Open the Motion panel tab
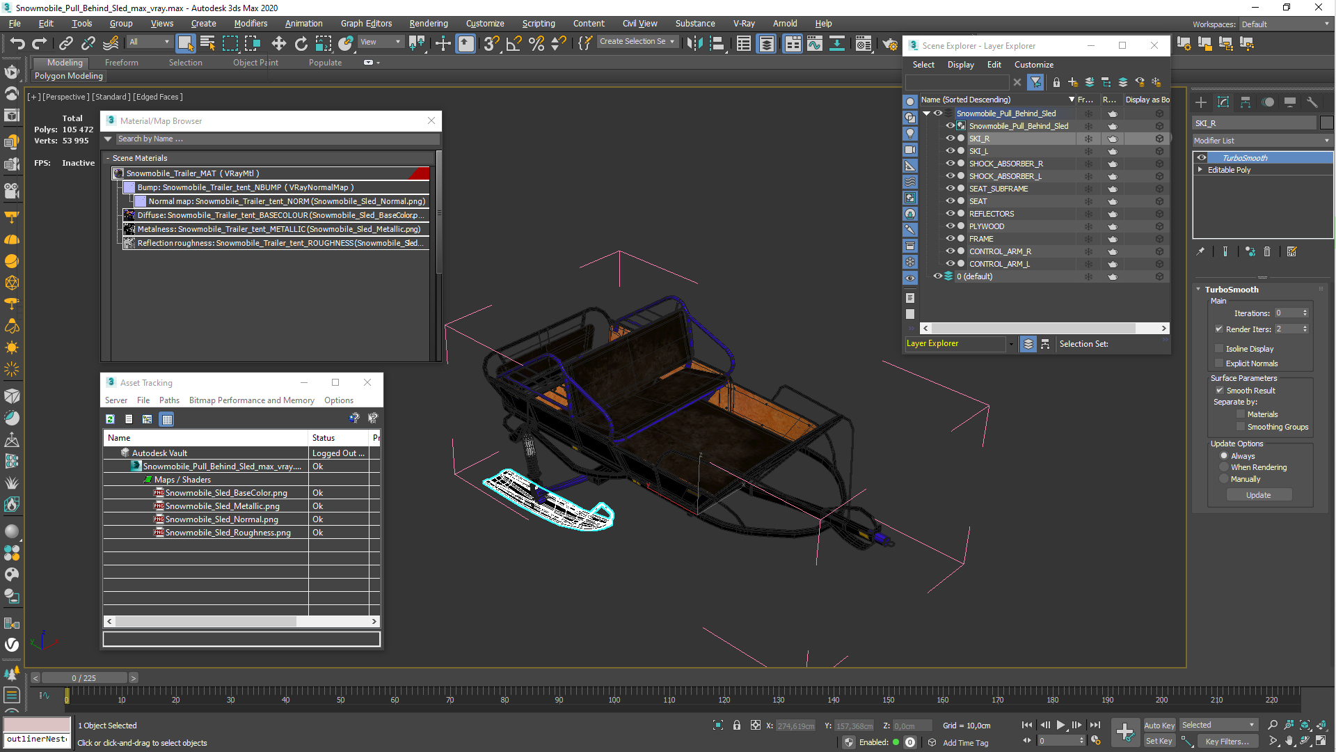Screen dimensions: 1336x752 [1268, 102]
